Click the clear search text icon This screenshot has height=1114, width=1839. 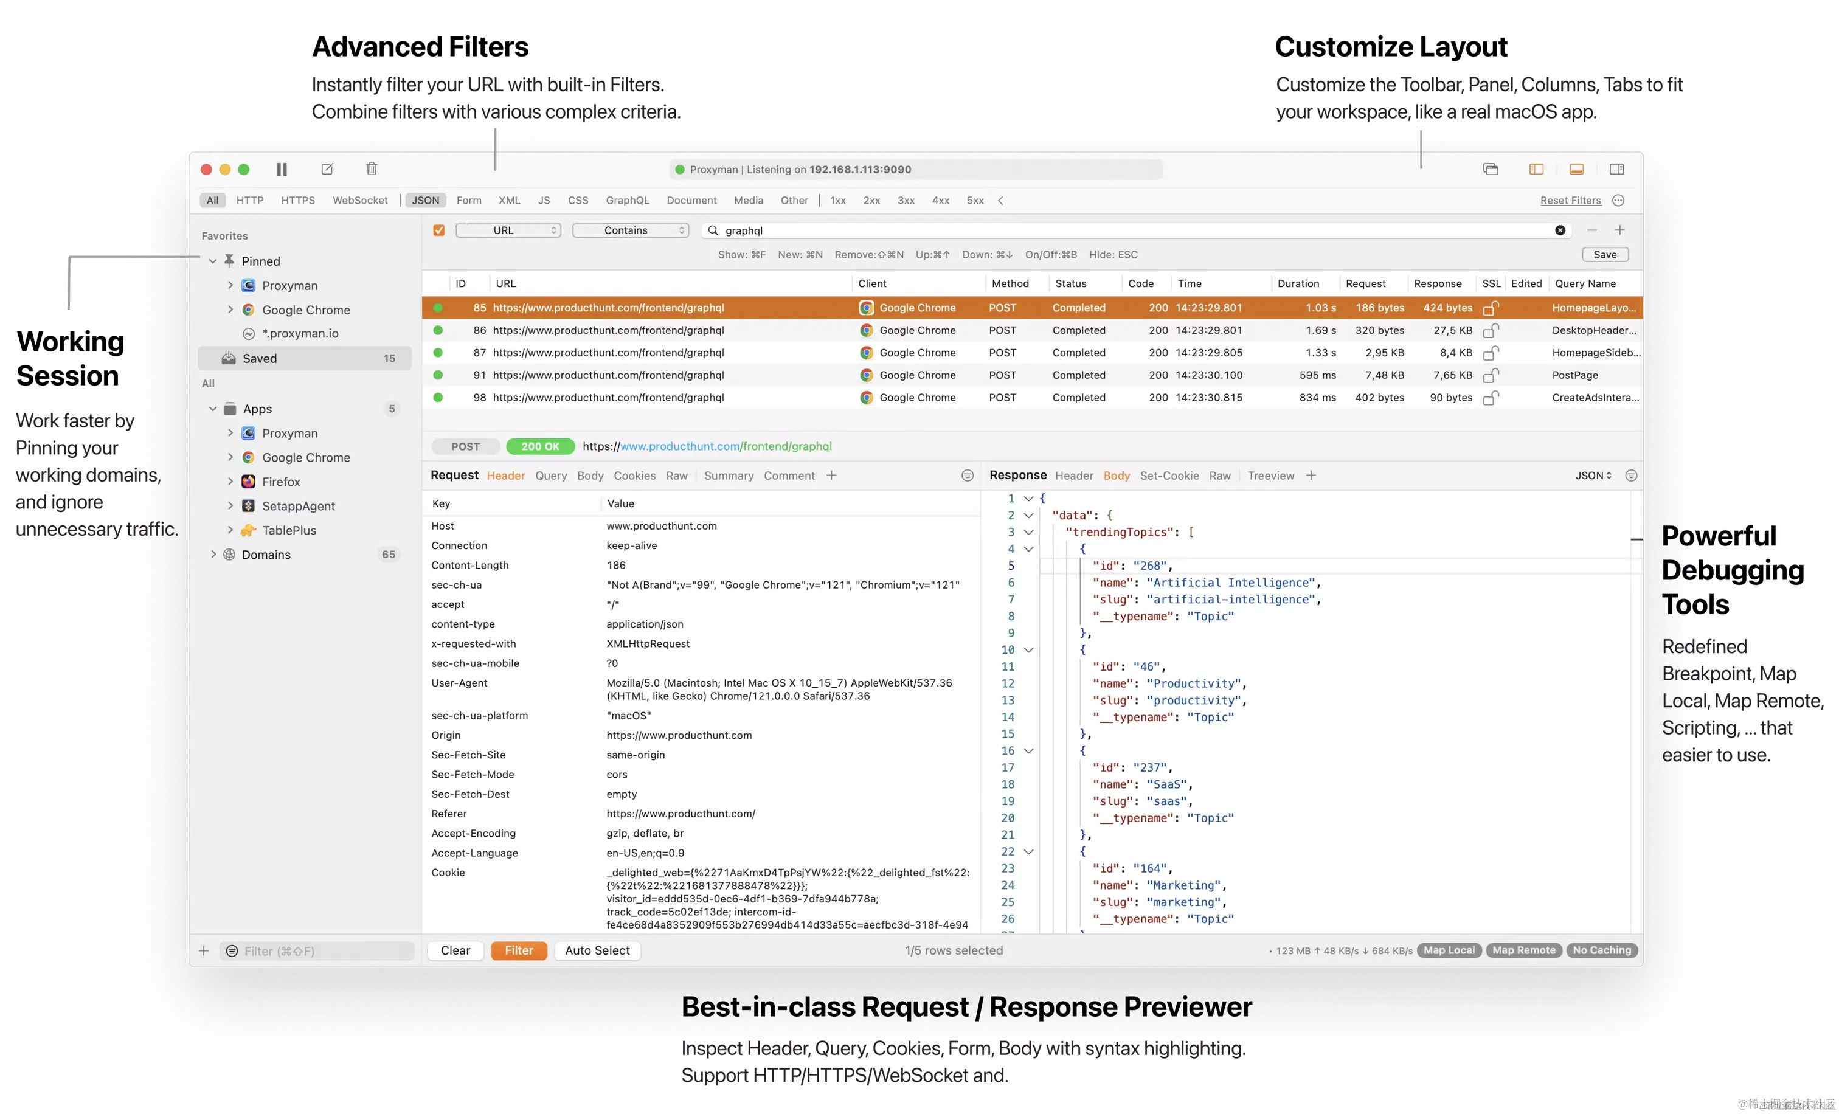[1560, 230]
